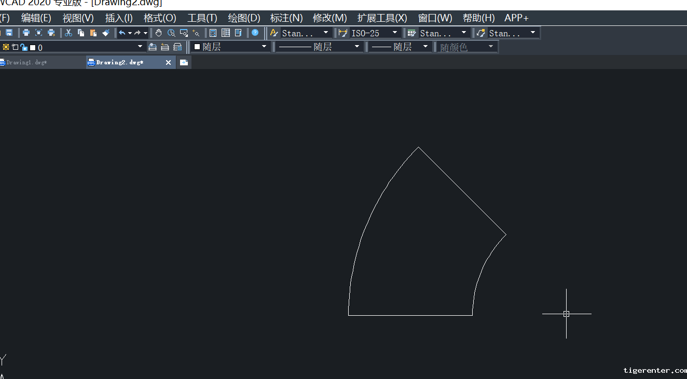
Task: Open Help via the blue question icon
Action: coord(255,33)
